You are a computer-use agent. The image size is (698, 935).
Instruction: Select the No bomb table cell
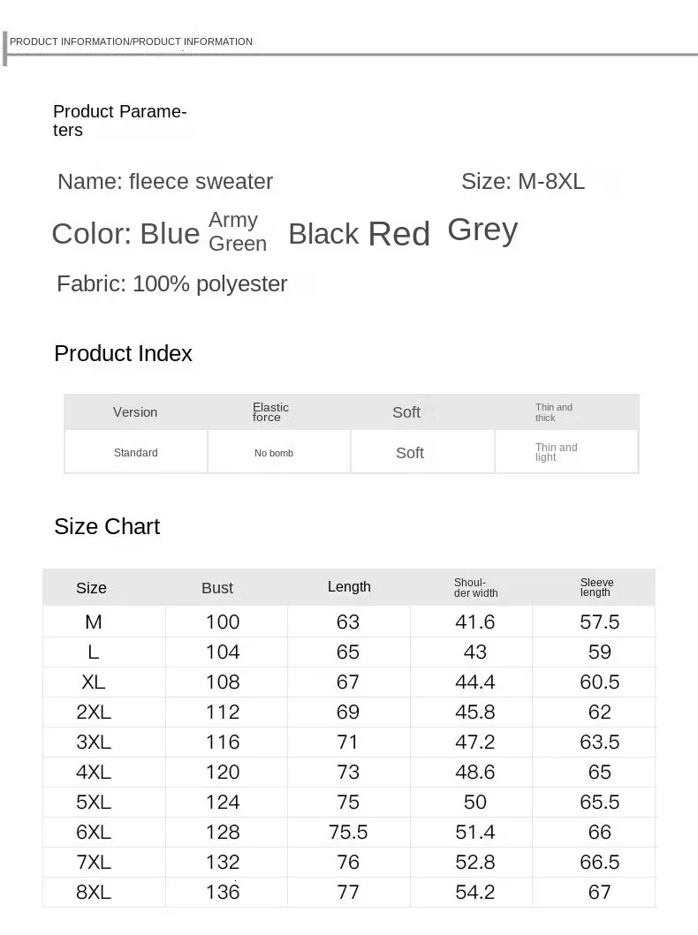[x=274, y=453]
